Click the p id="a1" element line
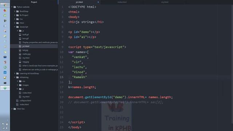This screenshot has height=131, width=233. pyautogui.click(x=82, y=37)
